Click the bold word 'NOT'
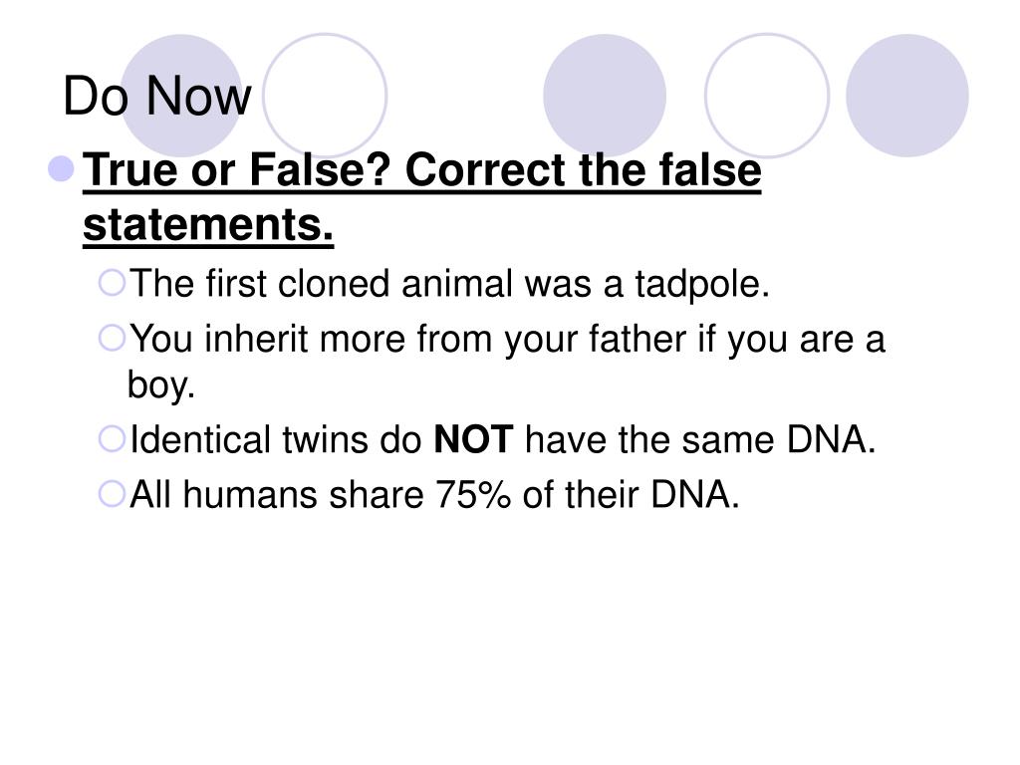The image size is (1020, 765). tap(473, 439)
